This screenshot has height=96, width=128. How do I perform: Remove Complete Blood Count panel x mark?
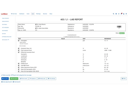[64, 37]
